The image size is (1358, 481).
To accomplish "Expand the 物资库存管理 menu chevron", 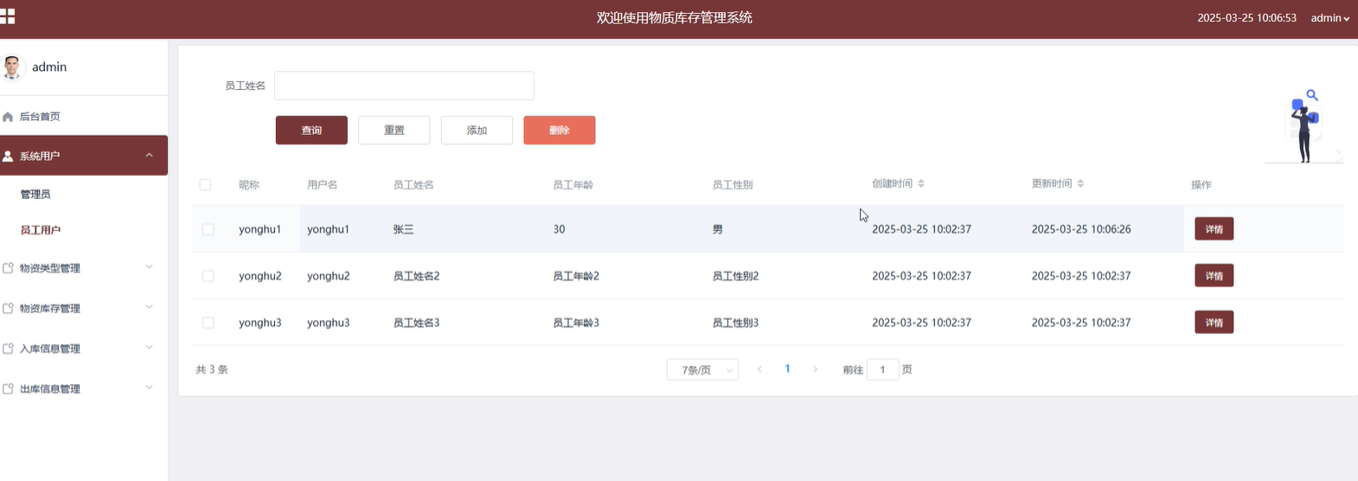I will (149, 307).
